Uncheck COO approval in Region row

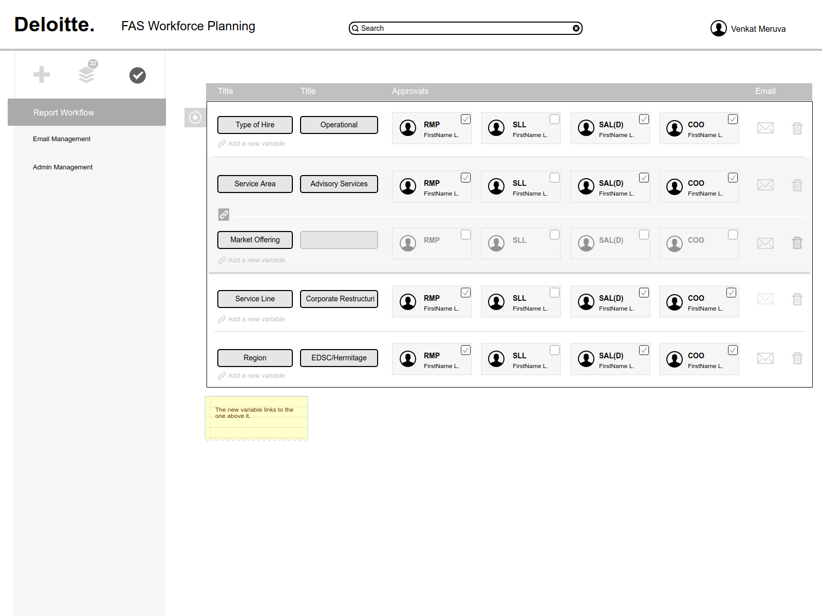733,350
